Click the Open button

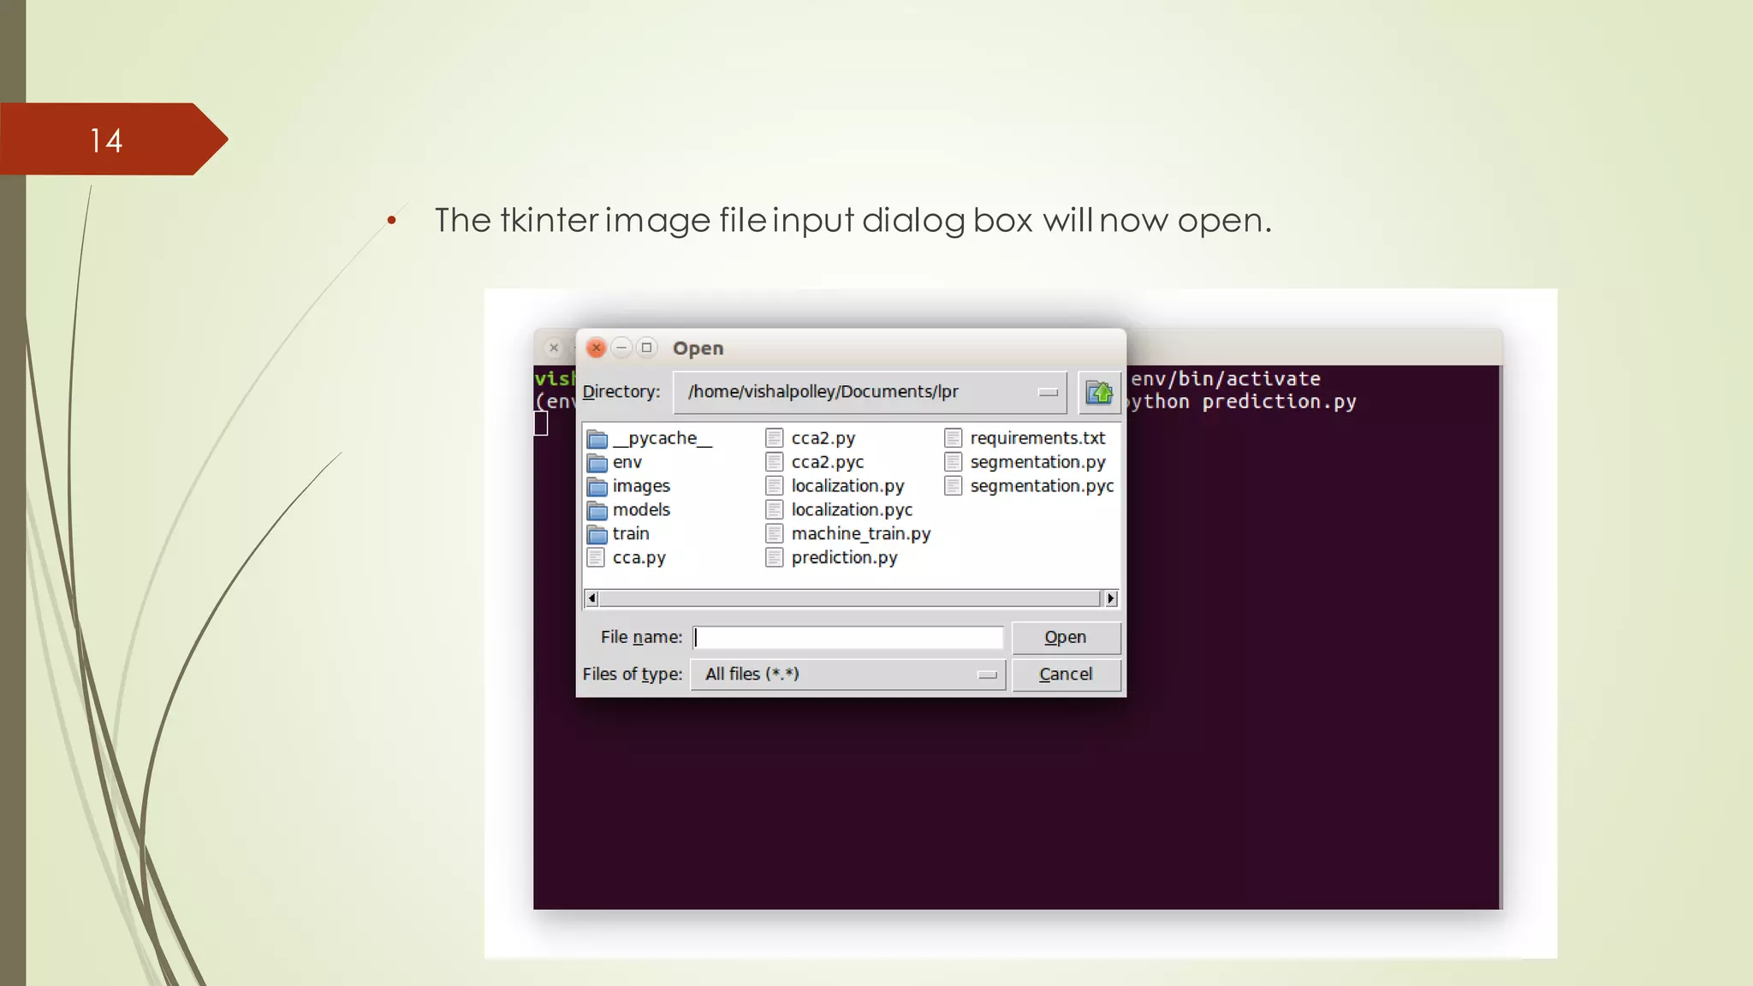point(1065,638)
